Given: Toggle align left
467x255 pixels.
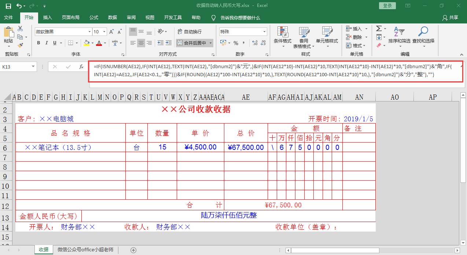Looking at the screenshot, I should (x=133, y=43).
